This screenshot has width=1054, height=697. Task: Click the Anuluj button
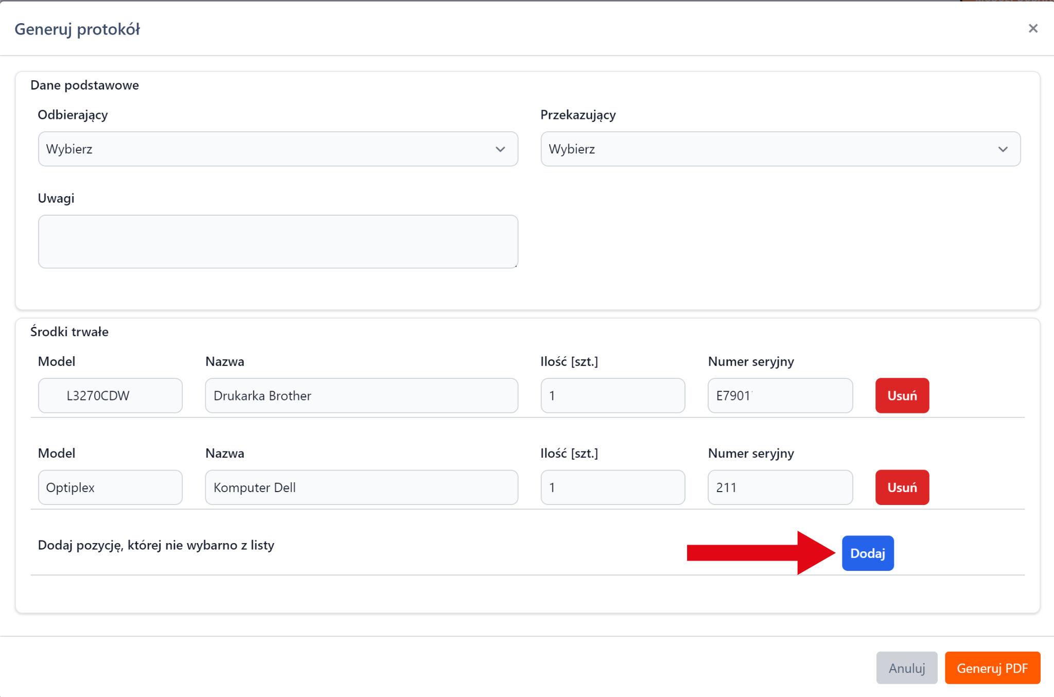click(x=906, y=668)
